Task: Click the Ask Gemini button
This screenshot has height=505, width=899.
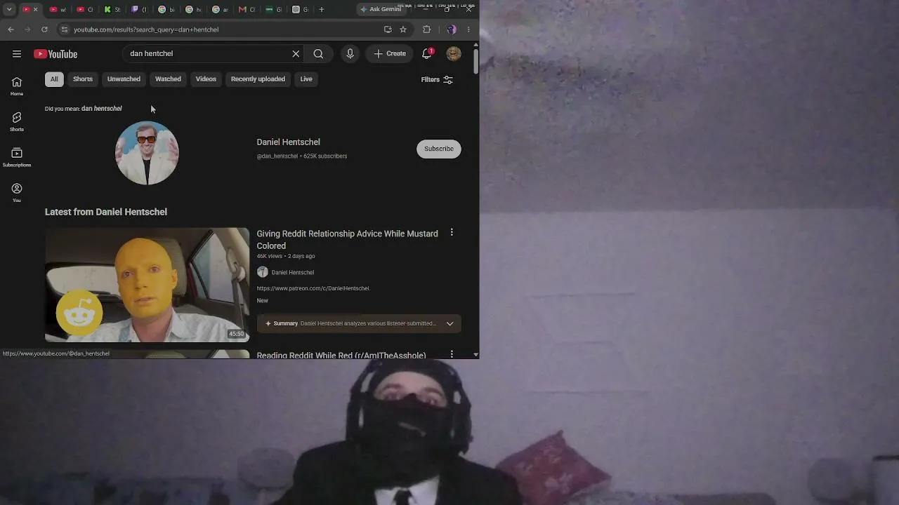Action: click(x=380, y=9)
